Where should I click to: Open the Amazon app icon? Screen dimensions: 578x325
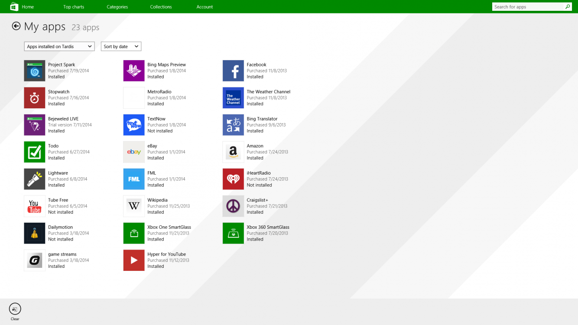[233, 152]
